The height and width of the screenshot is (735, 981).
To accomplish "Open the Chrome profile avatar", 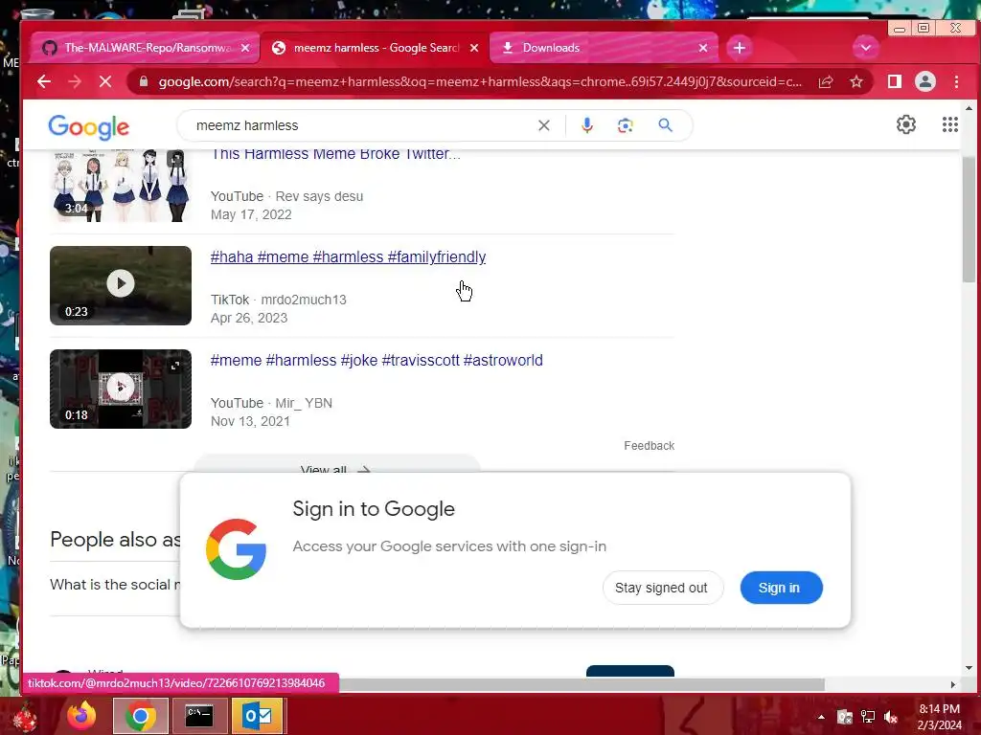I will point(925,82).
